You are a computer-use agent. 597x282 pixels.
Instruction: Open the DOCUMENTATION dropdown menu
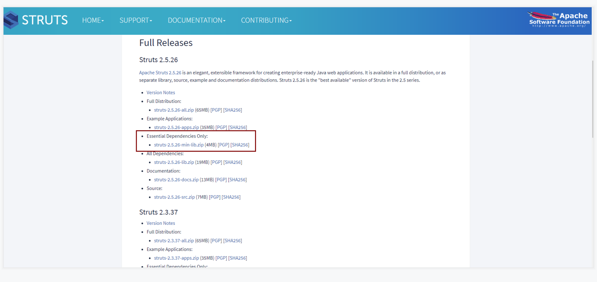(x=197, y=20)
